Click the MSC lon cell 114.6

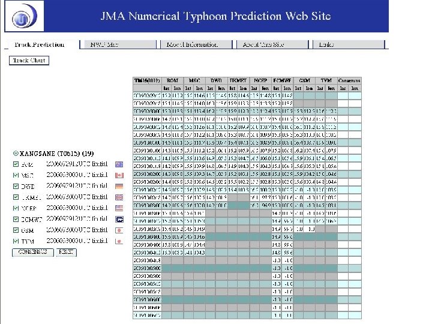click(199, 95)
